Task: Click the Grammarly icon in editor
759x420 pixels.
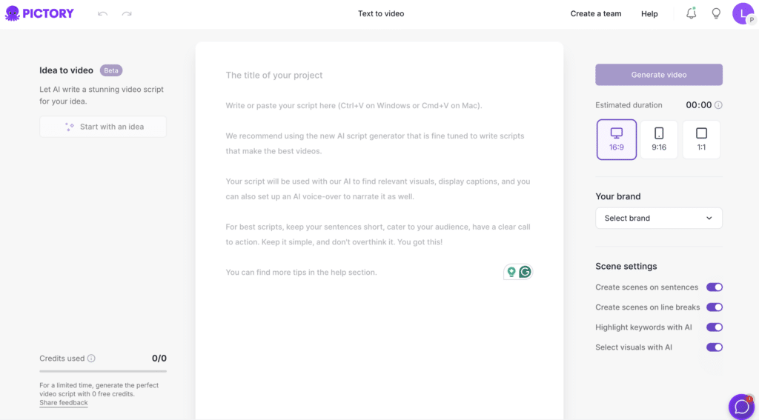Action: coord(525,272)
